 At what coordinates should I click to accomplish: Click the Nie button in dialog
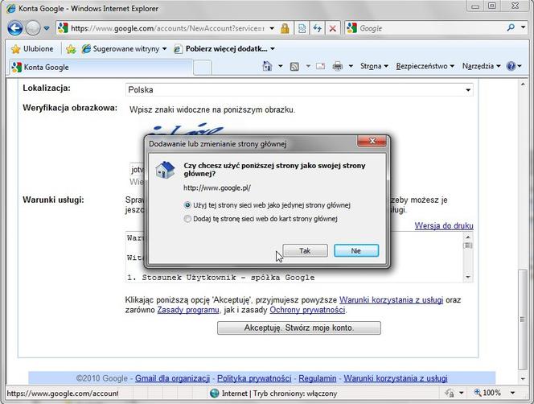(356, 250)
